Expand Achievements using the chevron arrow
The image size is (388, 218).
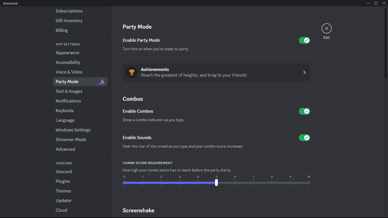[x=304, y=72]
